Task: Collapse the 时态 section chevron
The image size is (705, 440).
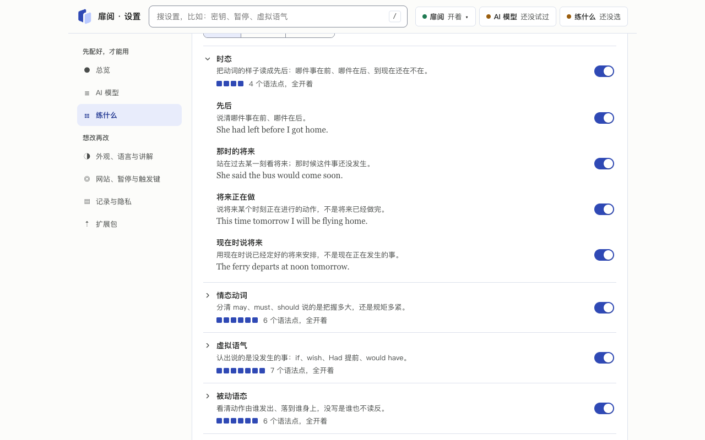Action: (208, 59)
